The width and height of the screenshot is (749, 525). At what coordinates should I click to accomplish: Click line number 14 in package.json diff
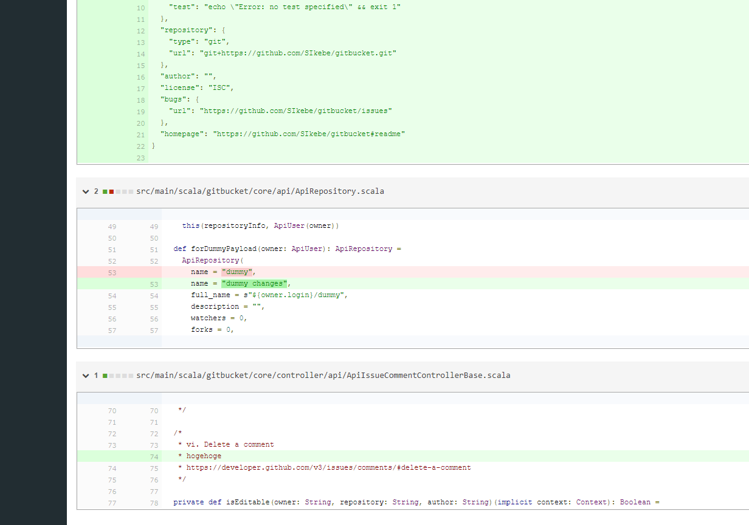(141, 53)
